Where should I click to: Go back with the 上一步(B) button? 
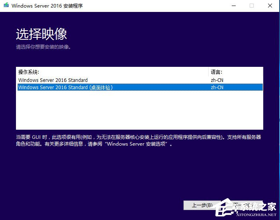click(202, 205)
